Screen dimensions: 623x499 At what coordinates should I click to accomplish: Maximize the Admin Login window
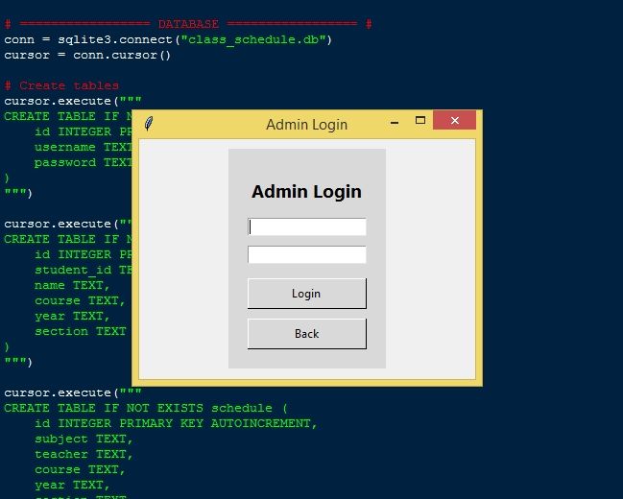point(420,121)
